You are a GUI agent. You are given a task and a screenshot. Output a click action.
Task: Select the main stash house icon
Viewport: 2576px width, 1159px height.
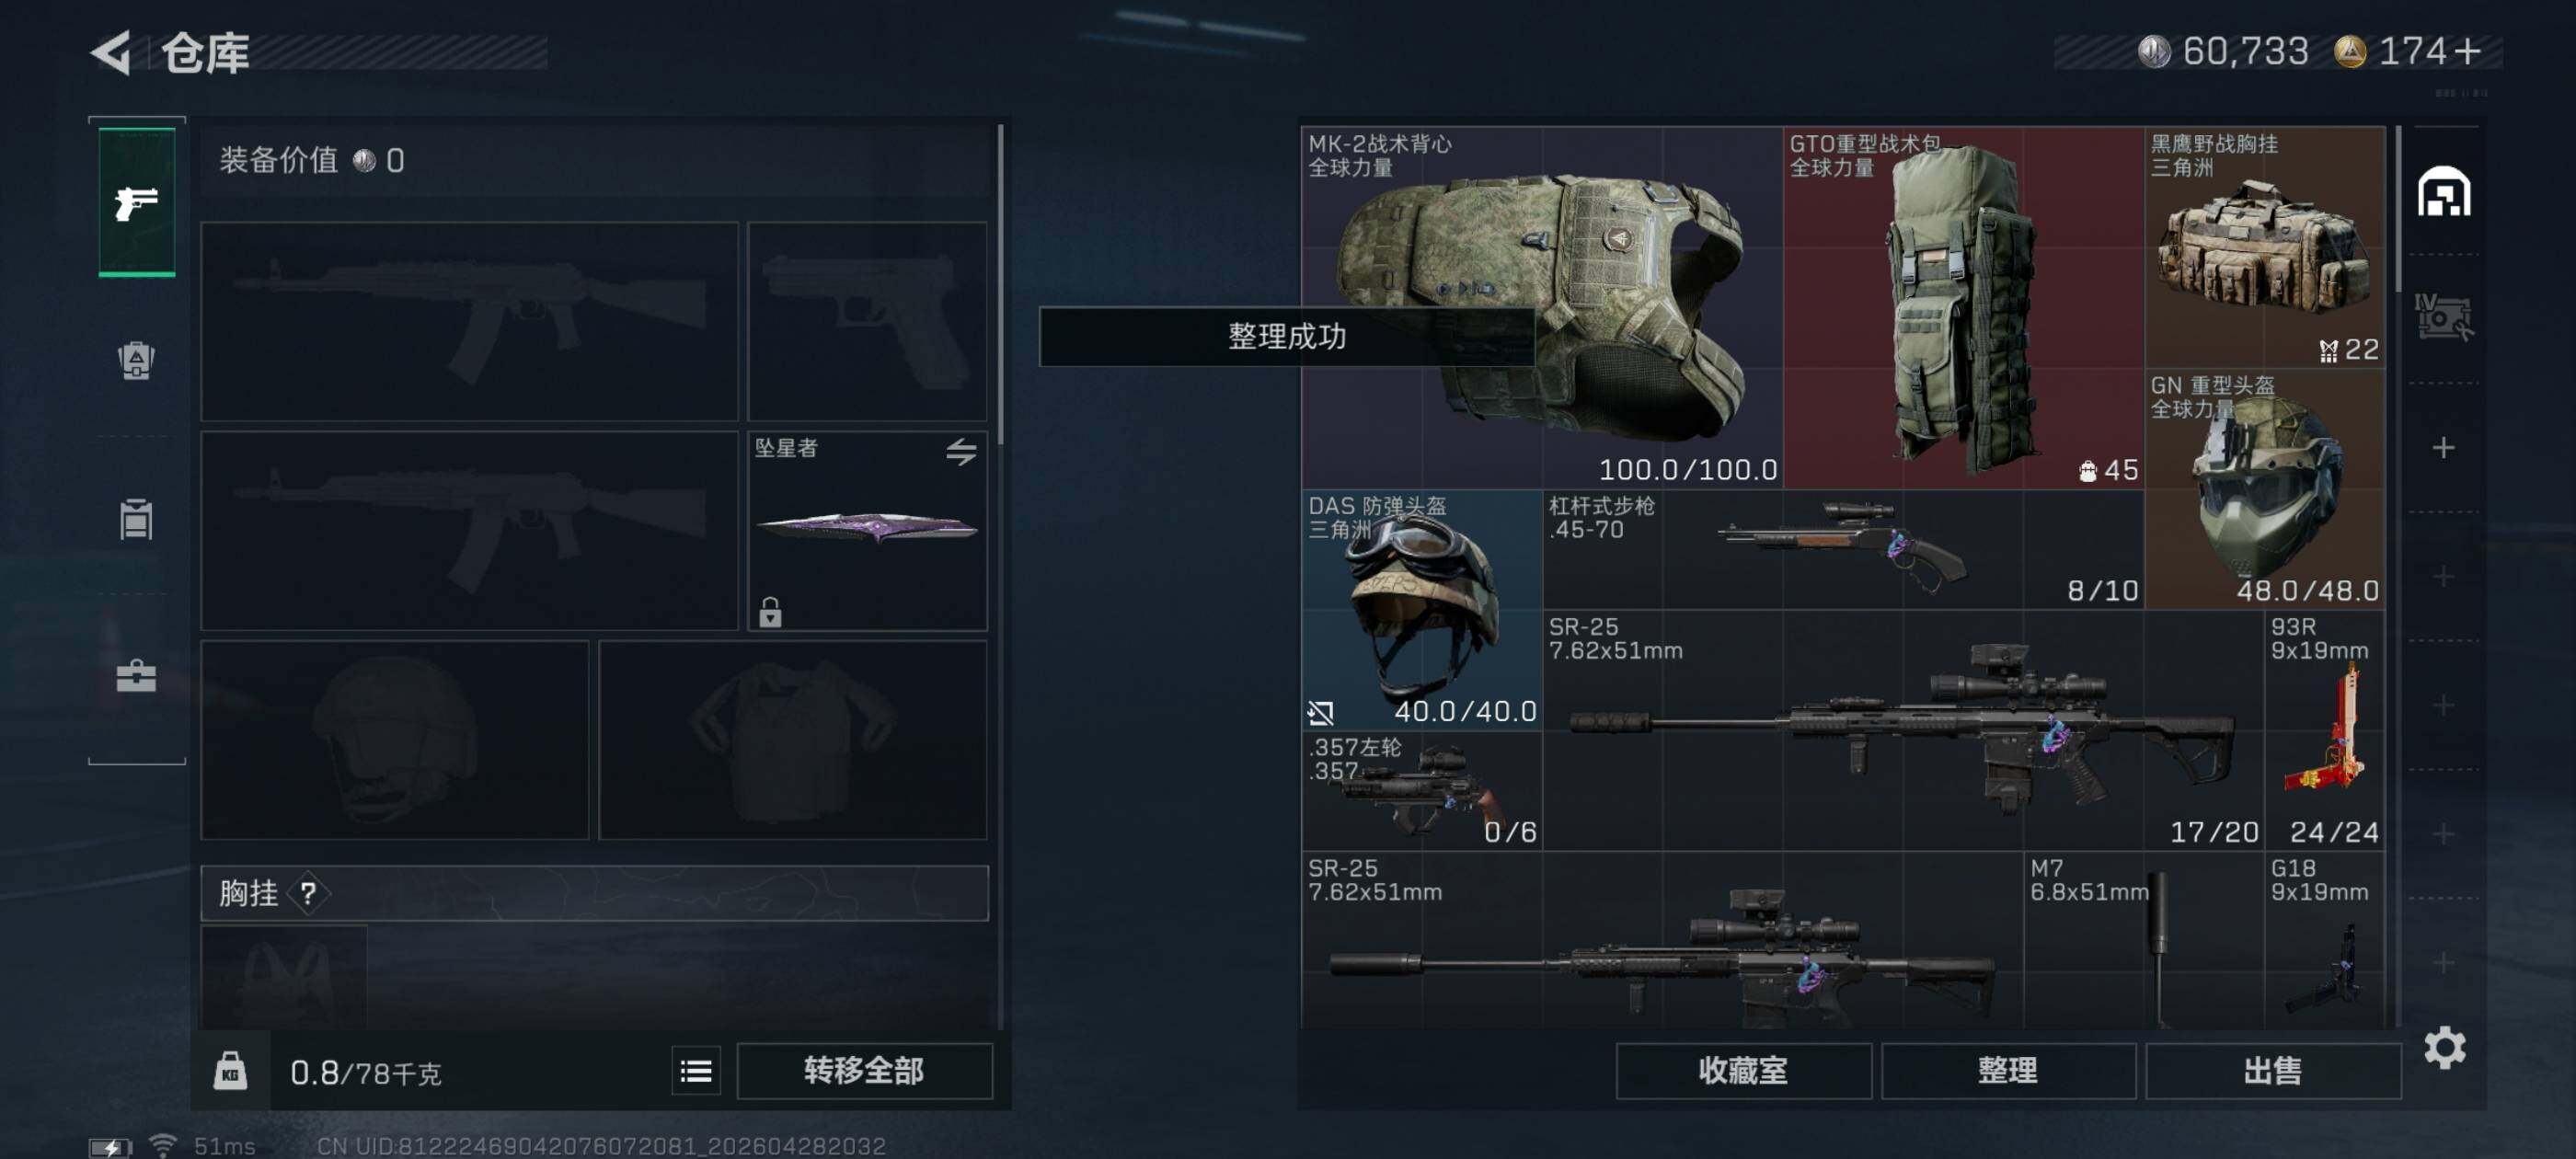(2444, 191)
